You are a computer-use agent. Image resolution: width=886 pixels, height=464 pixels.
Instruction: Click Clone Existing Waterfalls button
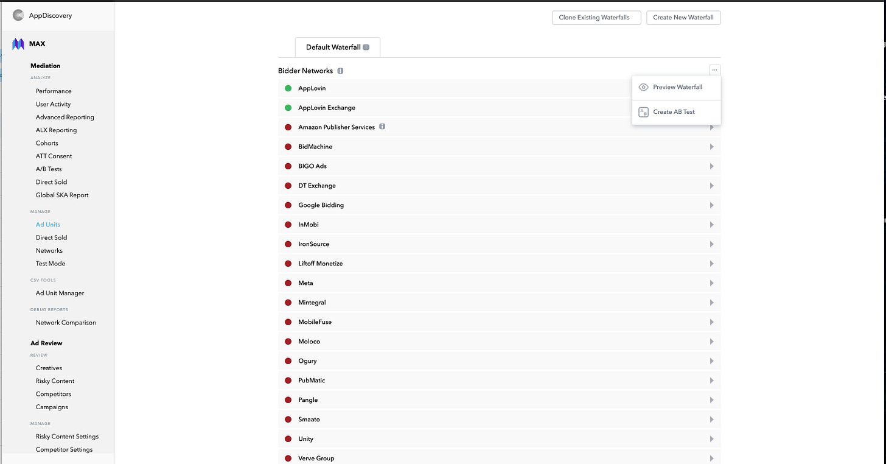(x=596, y=18)
